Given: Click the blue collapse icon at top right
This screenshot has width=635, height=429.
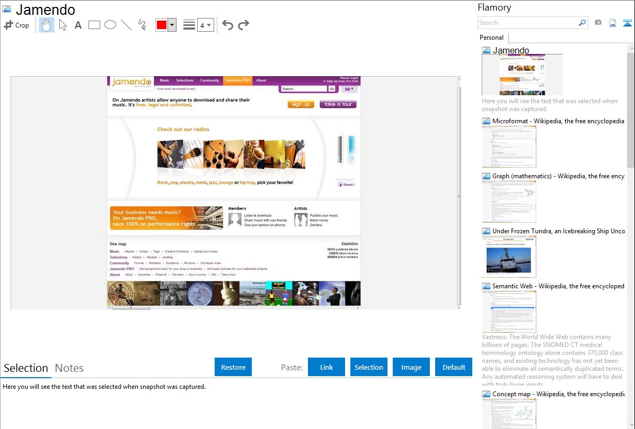Looking at the screenshot, I should click(x=627, y=23).
